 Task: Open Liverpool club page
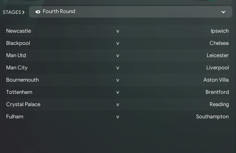click(x=218, y=68)
